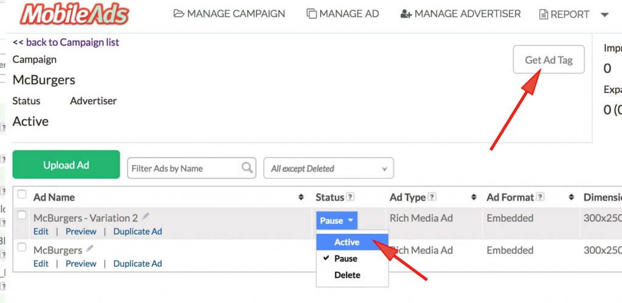This screenshot has height=303, width=622.
Task: Click the search magnifier icon in filter box
Action: click(x=247, y=168)
